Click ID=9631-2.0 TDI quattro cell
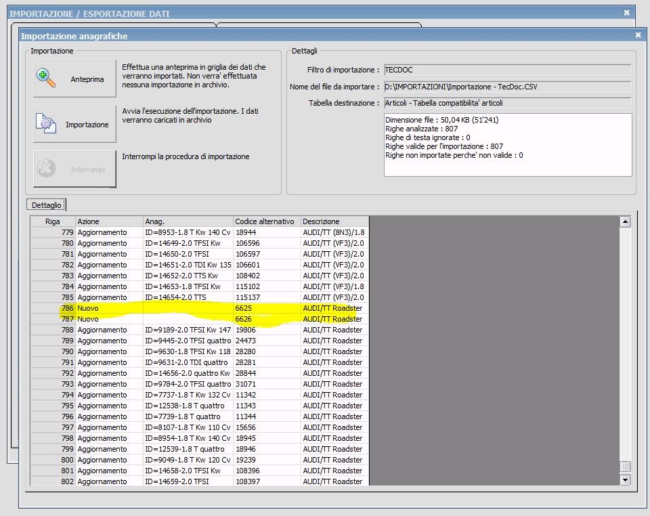The width and height of the screenshot is (650, 516). click(188, 362)
